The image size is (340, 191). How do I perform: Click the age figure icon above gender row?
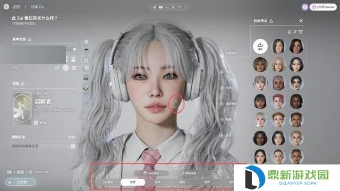(73, 59)
